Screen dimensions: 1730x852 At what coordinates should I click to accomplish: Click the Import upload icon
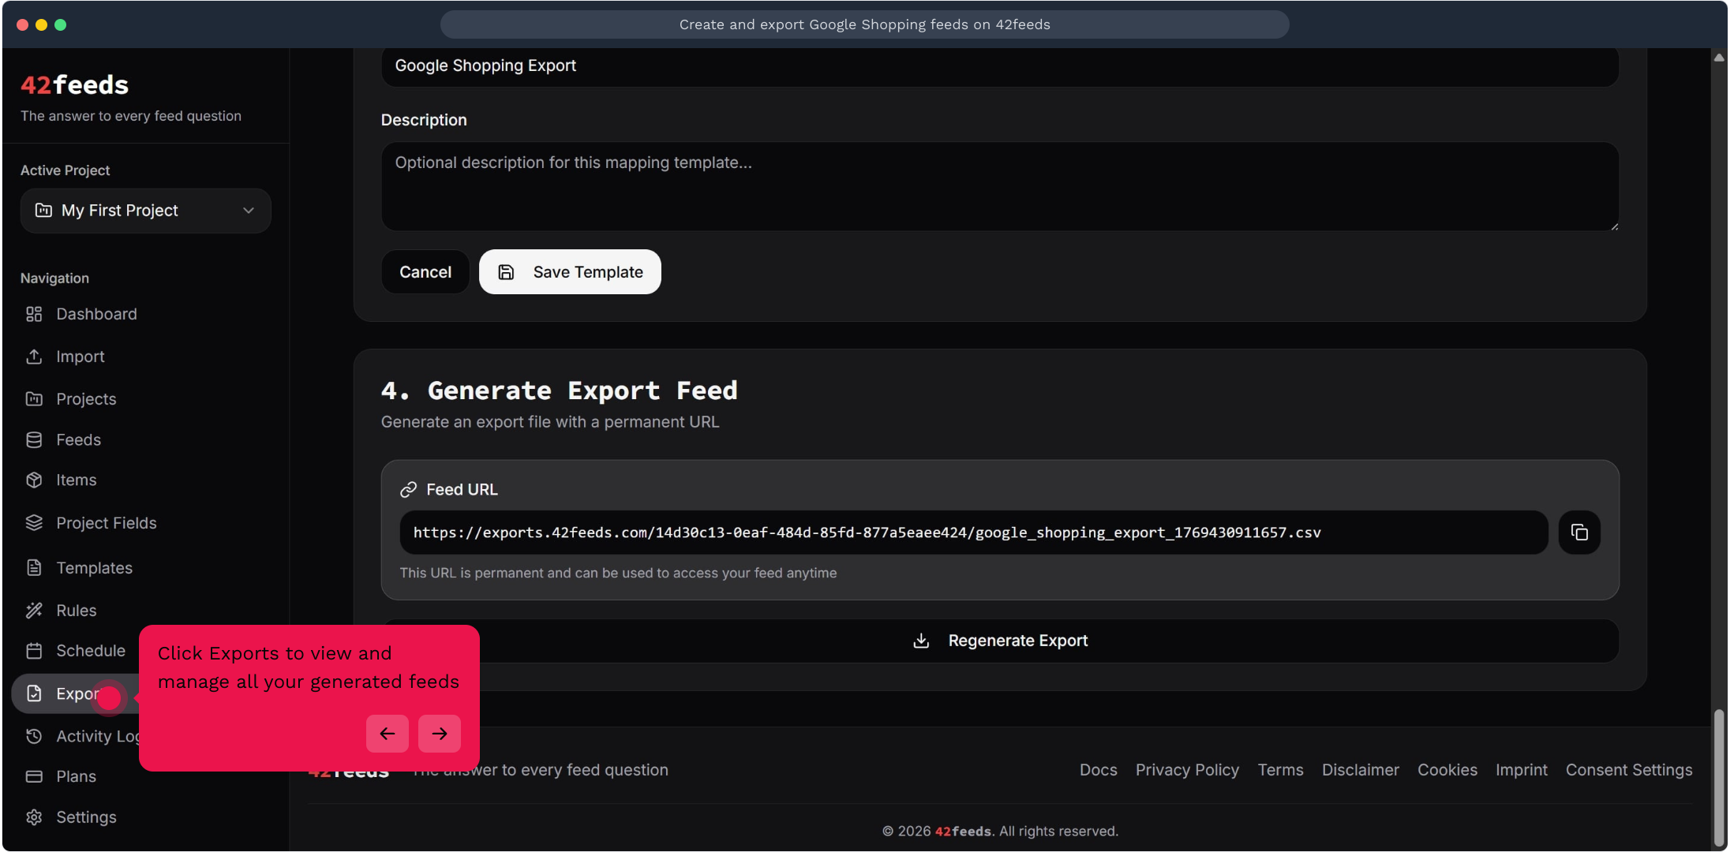point(34,357)
